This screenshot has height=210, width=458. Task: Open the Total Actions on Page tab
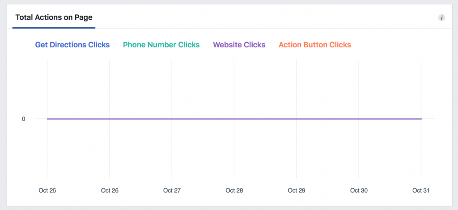[54, 17]
